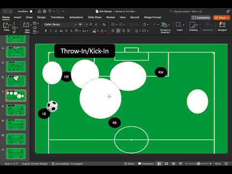Click Increase Font Size icon
This screenshot has height=174, width=232.
click(91, 25)
